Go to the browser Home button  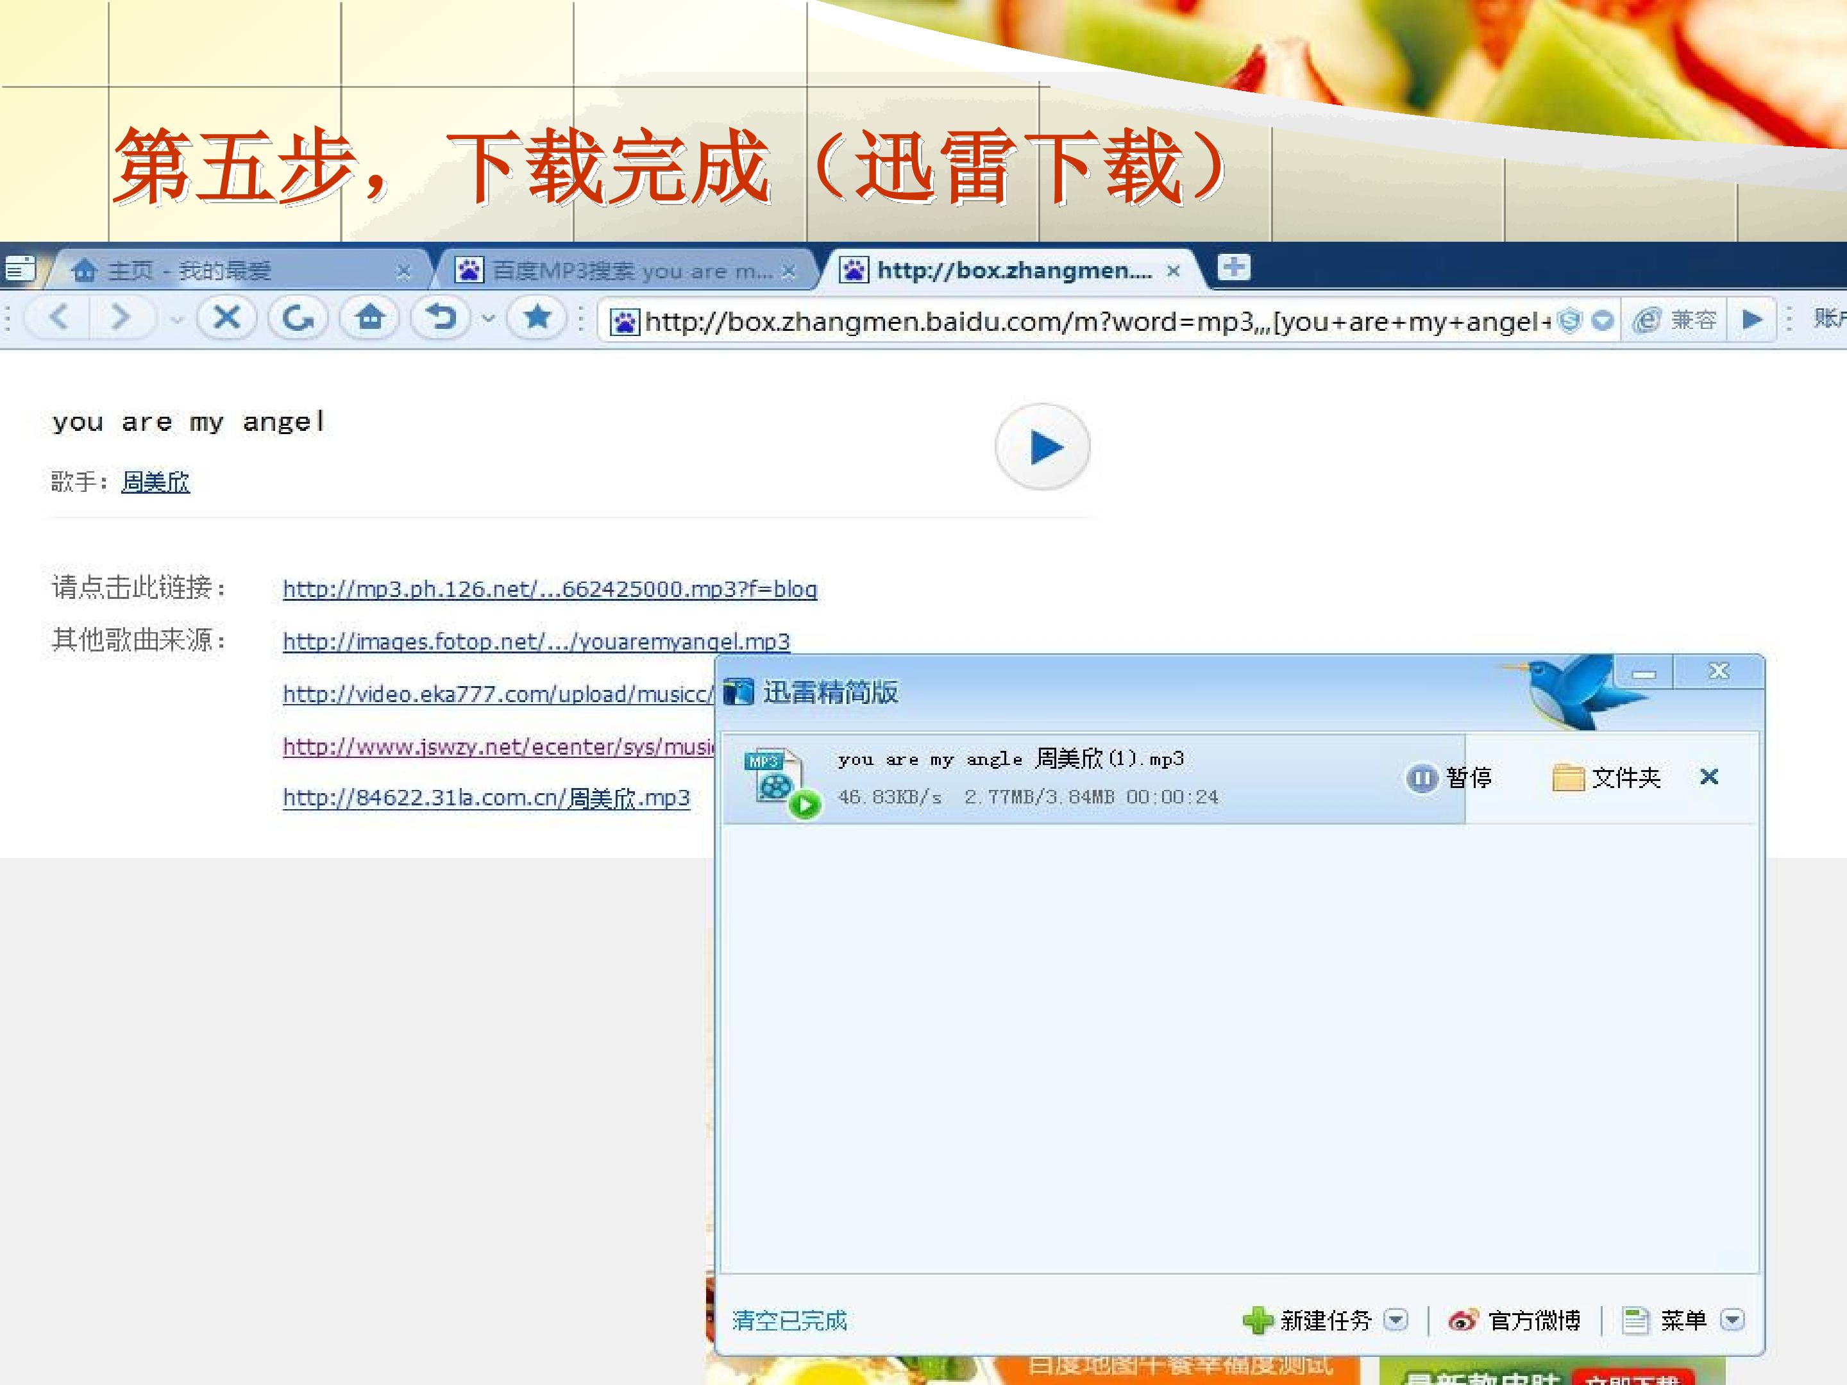click(x=370, y=318)
